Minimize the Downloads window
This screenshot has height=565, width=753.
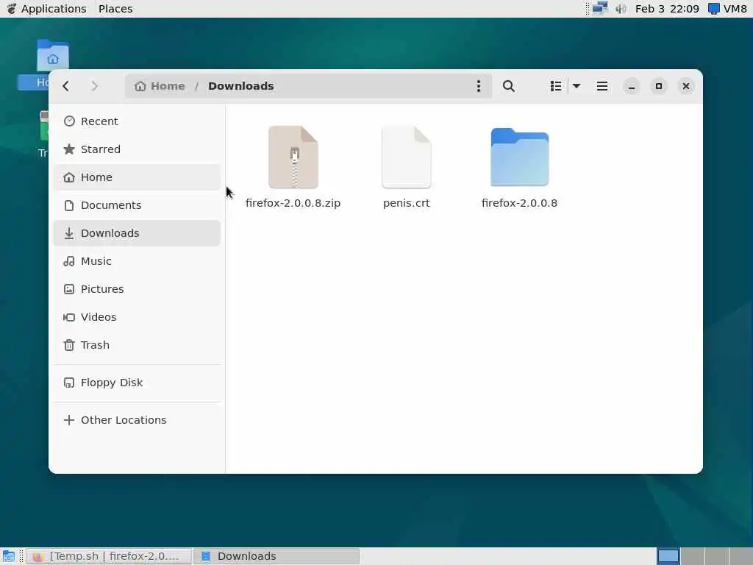click(632, 87)
